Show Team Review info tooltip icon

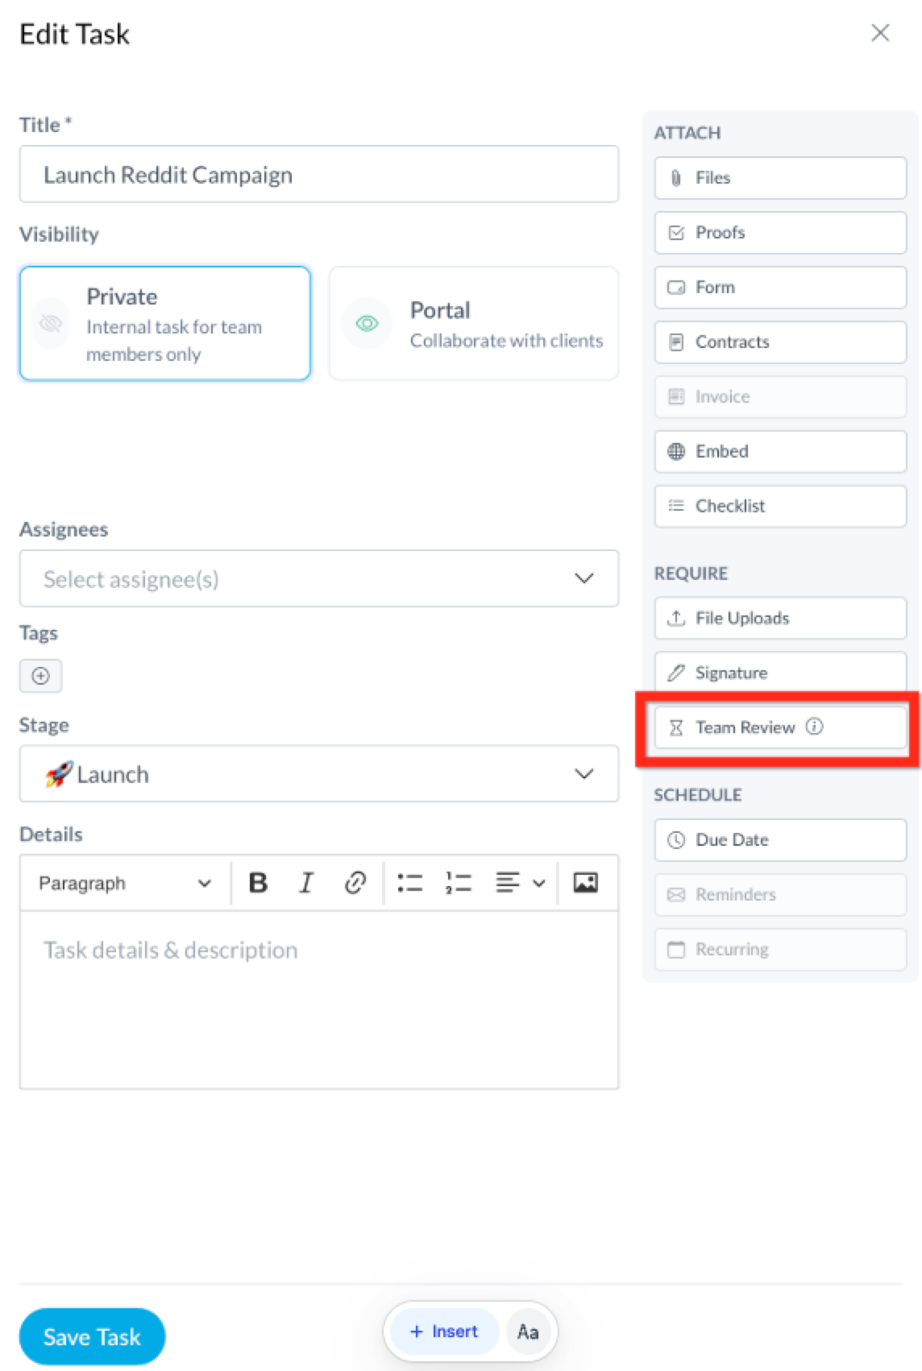click(x=815, y=727)
